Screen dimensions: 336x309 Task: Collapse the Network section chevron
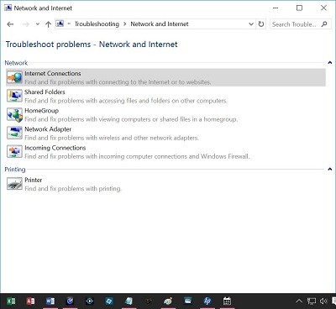pos(329,63)
